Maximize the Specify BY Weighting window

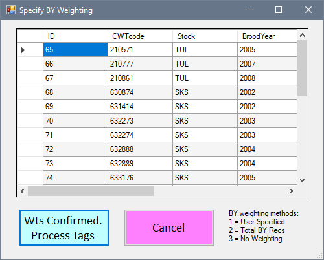[x=279, y=10]
